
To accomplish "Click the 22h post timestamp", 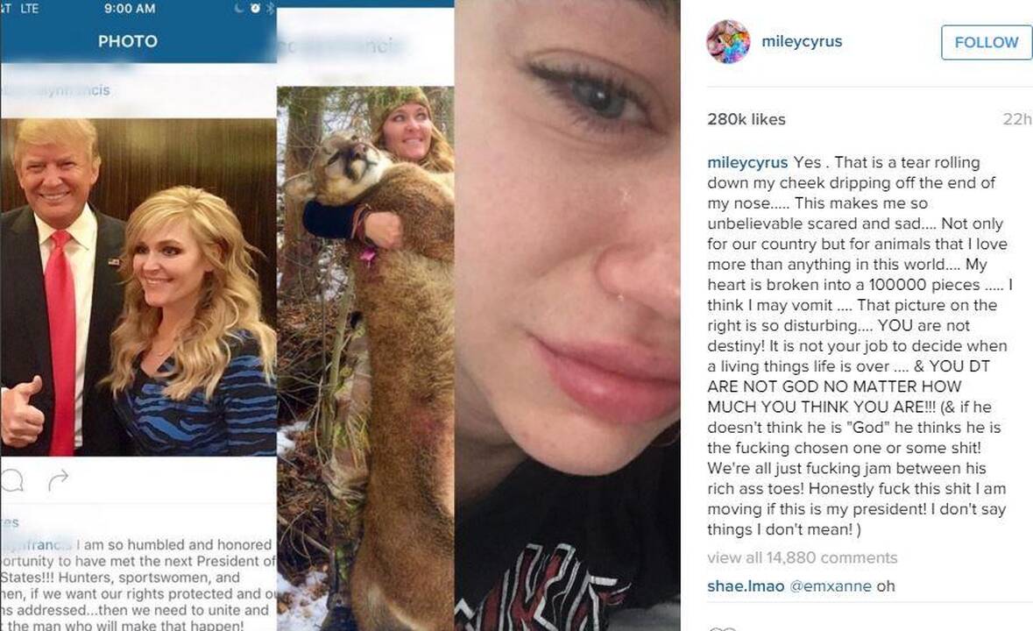I will (x=1017, y=119).
